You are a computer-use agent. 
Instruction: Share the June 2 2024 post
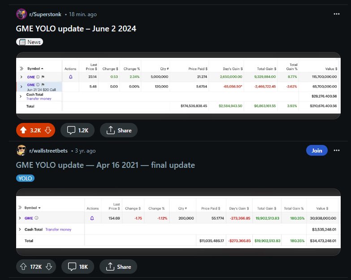pyautogui.click(x=119, y=130)
